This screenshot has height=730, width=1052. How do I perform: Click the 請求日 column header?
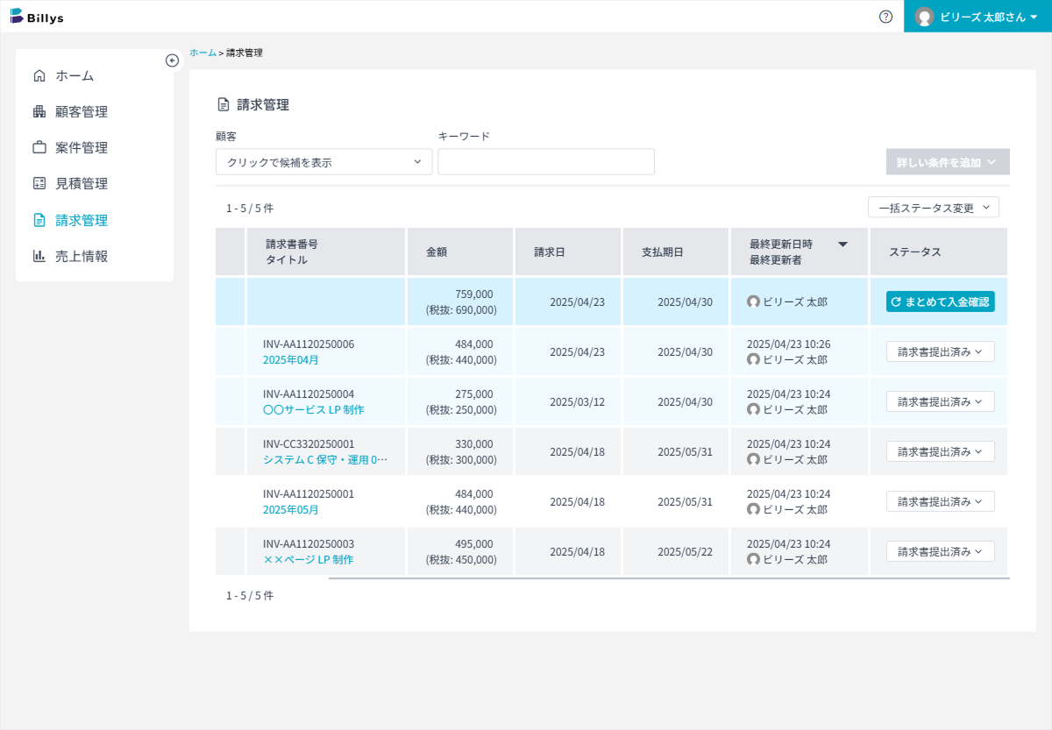pyautogui.click(x=568, y=252)
